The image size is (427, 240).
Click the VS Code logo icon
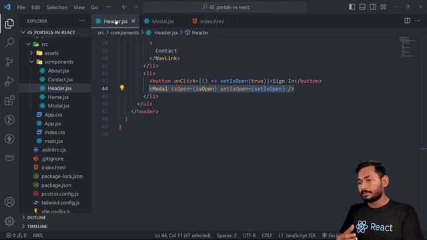(x=7, y=7)
